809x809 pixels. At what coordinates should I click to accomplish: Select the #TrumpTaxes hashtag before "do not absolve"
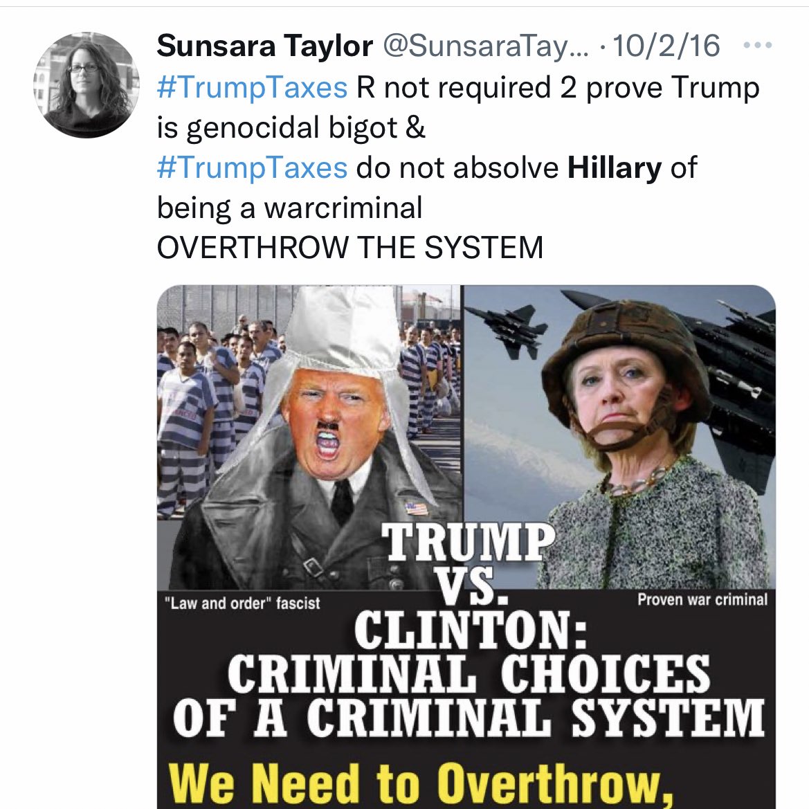(253, 167)
